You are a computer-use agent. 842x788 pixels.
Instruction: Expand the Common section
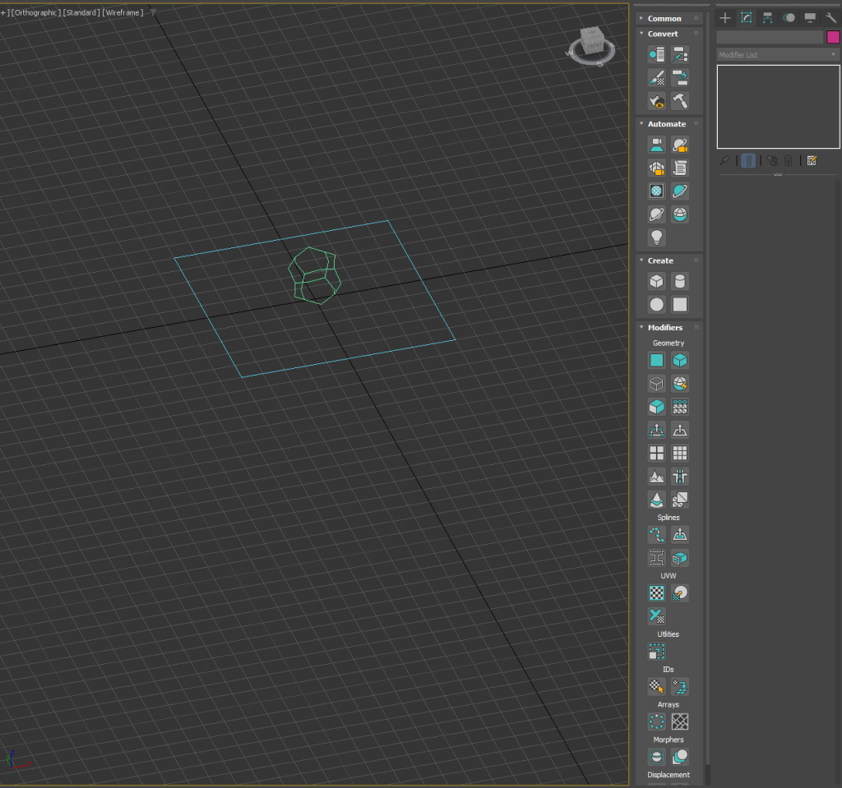pos(664,18)
